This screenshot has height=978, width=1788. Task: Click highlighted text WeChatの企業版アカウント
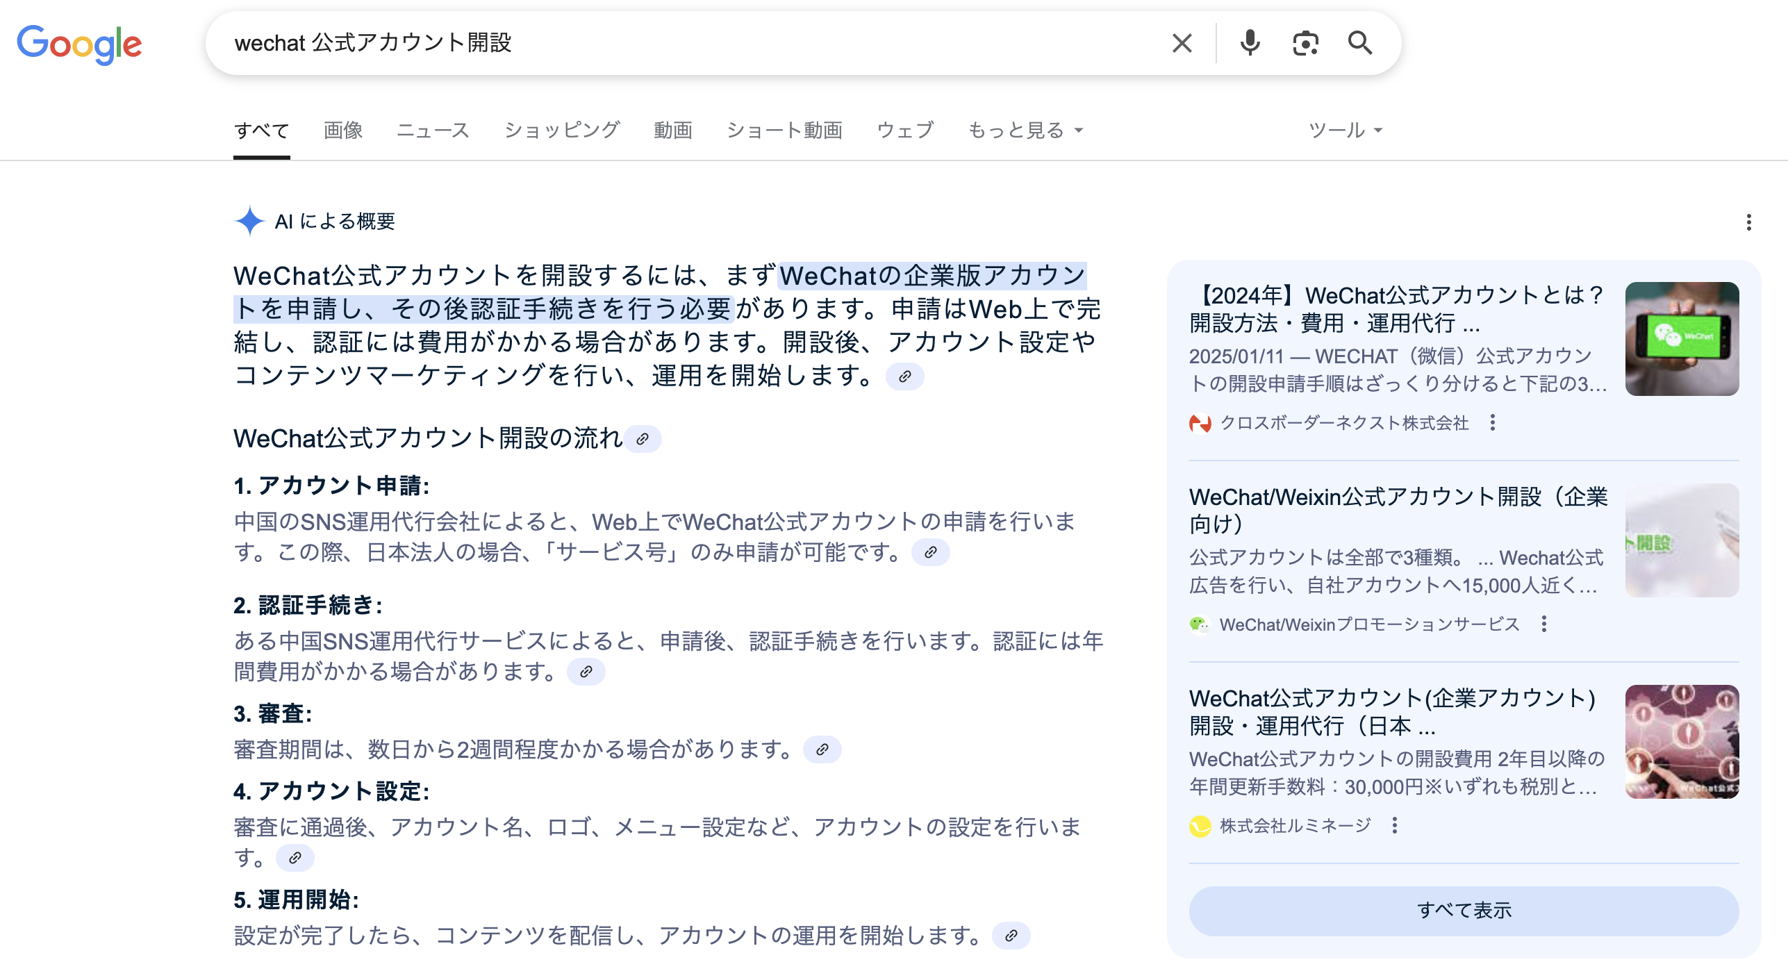pos(932,276)
